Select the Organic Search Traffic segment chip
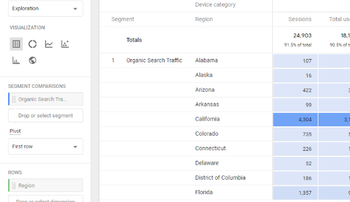The height and width of the screenshot is (202, 350). pyautogui.click(x=46, y=99)
